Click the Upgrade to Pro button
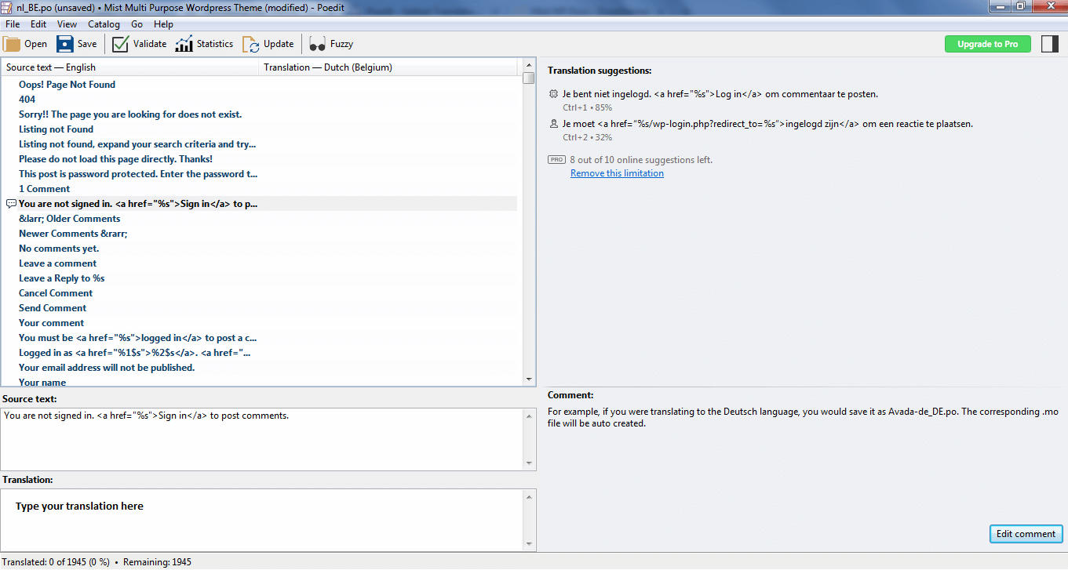Screen dimensions: 1068x570 (987, 44)
